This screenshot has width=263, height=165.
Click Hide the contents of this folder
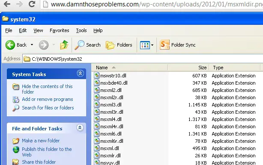(x=47, y=89)
